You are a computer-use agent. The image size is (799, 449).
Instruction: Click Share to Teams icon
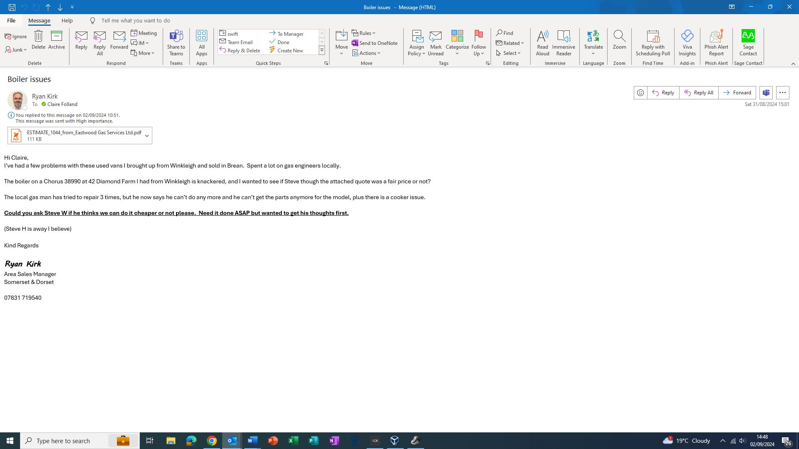[176, 42]
